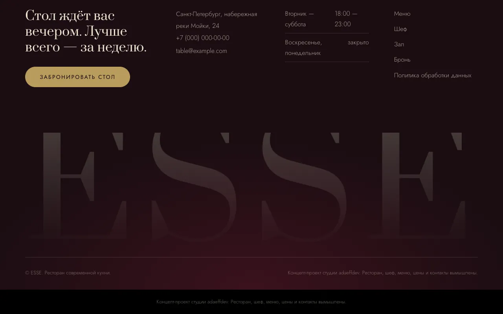Select the Бронь footer link

coord(402,60)
